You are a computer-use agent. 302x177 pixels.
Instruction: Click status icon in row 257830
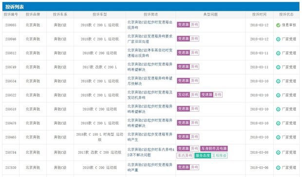point(278,168)
